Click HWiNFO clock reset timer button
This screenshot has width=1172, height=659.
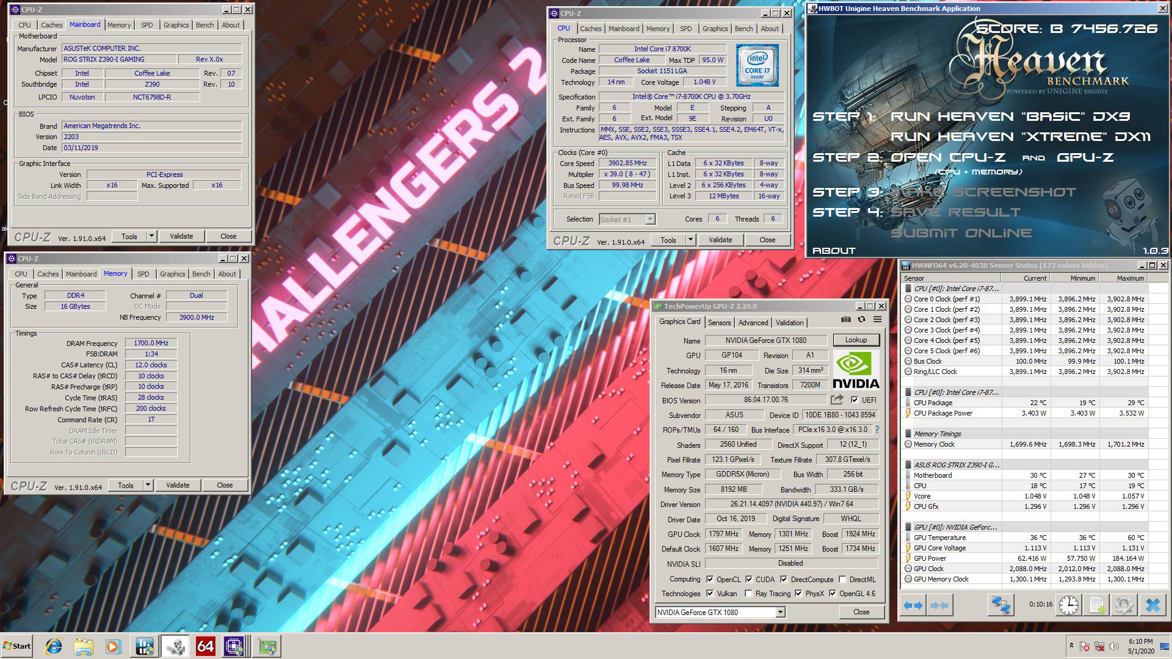[1068, 605]
